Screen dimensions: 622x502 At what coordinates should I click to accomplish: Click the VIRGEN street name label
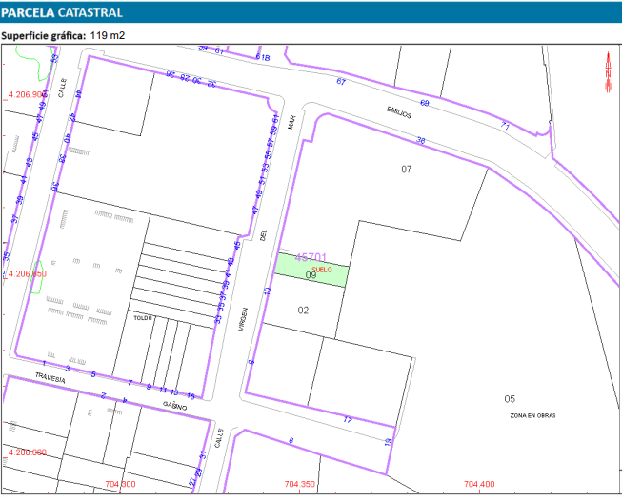pos(245,317)
